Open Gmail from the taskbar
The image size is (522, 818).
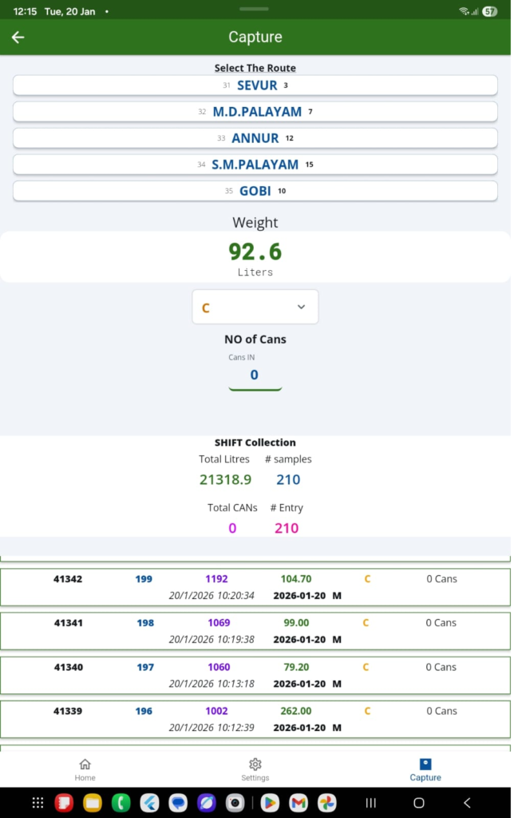298,803
